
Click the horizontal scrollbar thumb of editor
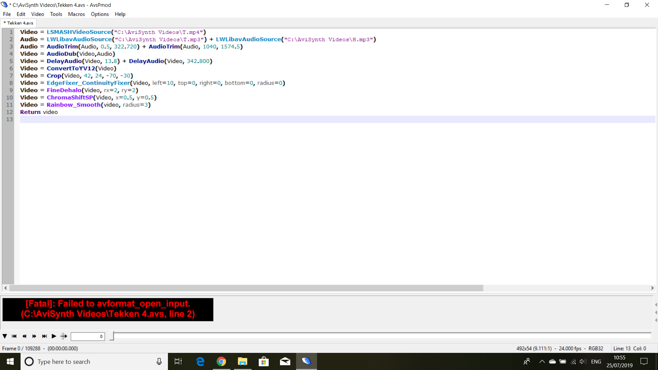tap(246, 288)
